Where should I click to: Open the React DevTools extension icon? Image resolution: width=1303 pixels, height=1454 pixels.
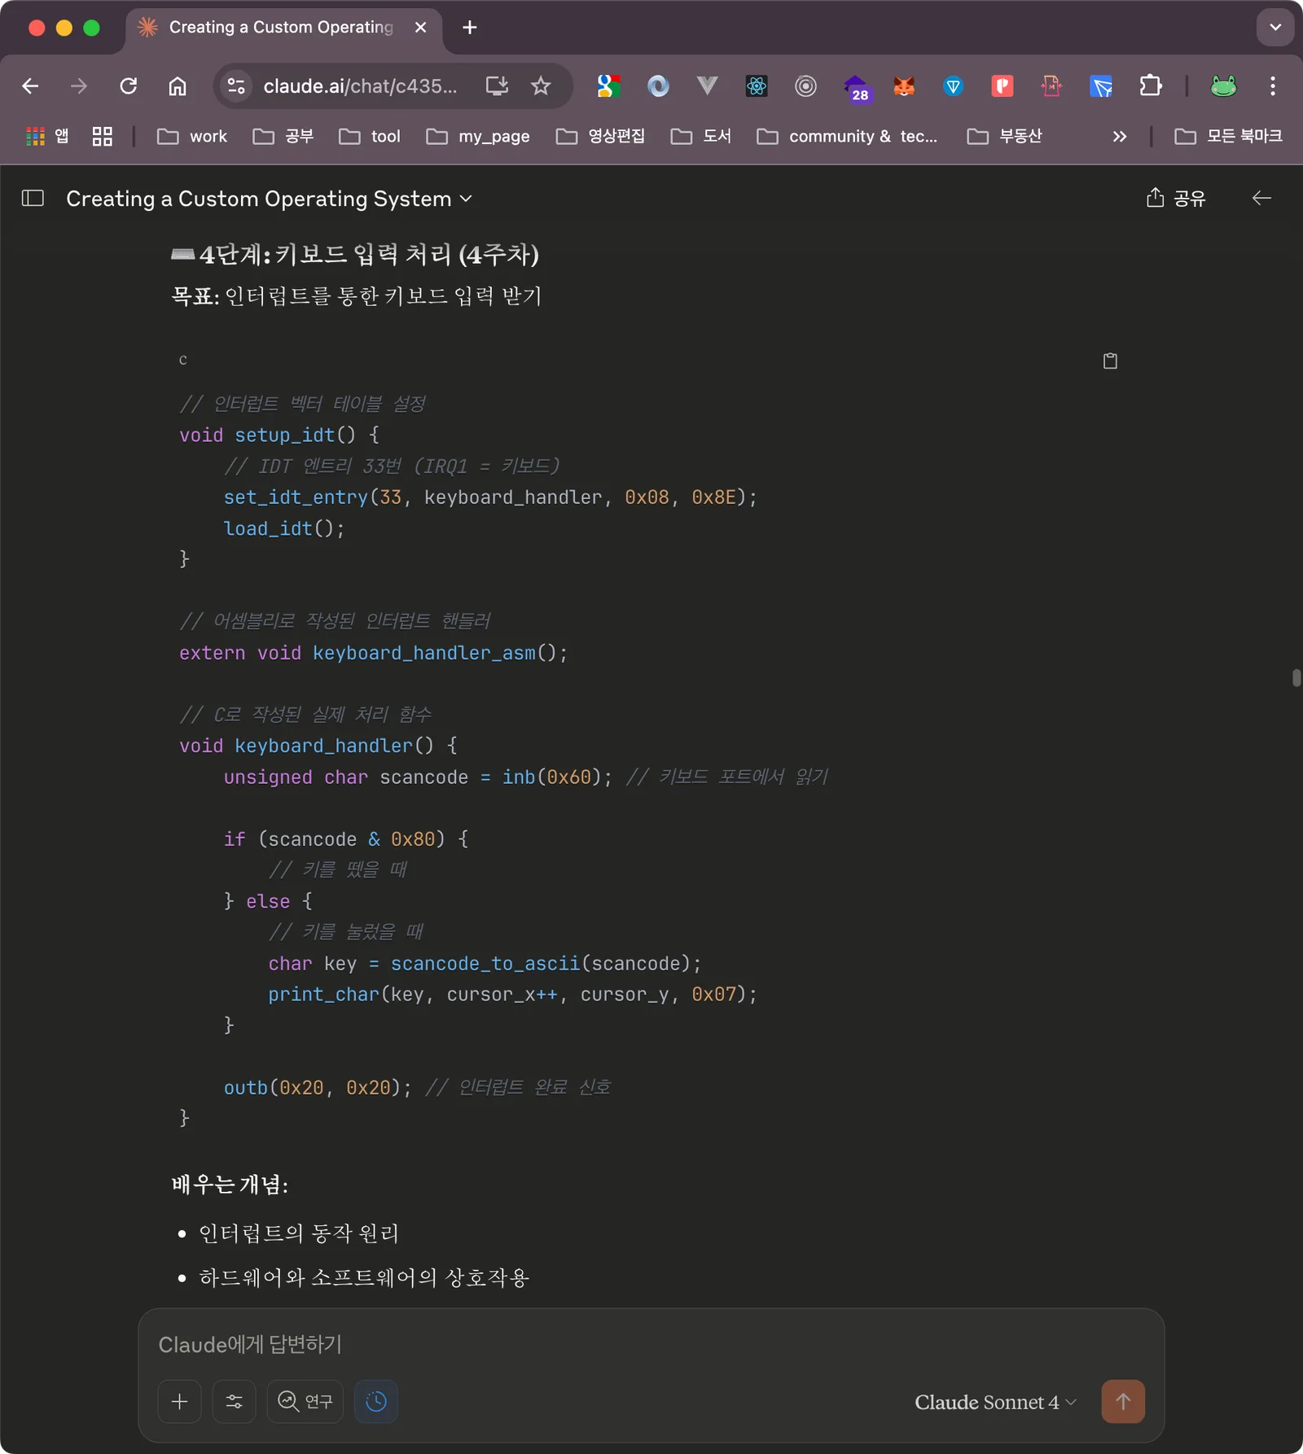coord(757,86)
